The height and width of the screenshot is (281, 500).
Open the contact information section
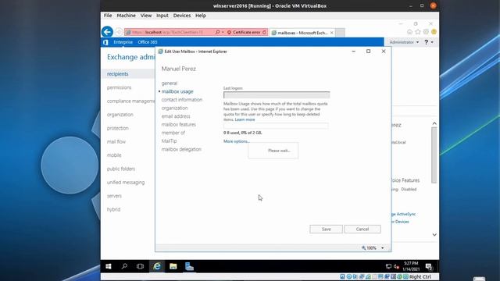(x=182, y=100)
